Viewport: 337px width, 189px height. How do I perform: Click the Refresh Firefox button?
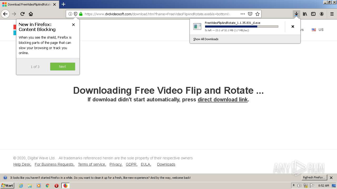tap(314, 178)
